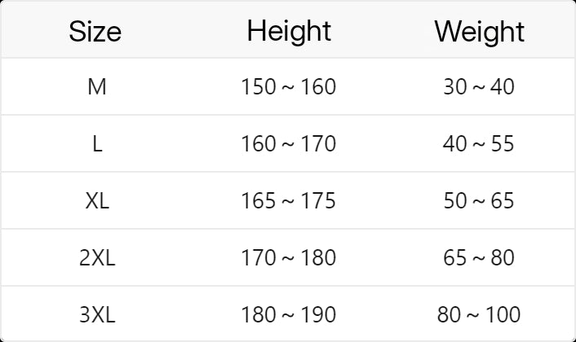The image size is (576, 342).
Task: Pick the 165 ~ 175 height cell
Action: coord(289,201)
